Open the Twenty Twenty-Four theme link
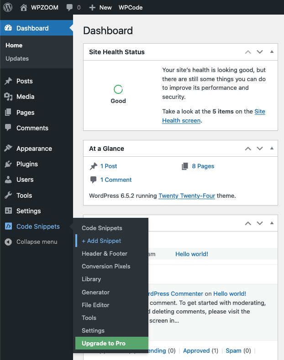 pyautogui.click(x=187, y=195)
